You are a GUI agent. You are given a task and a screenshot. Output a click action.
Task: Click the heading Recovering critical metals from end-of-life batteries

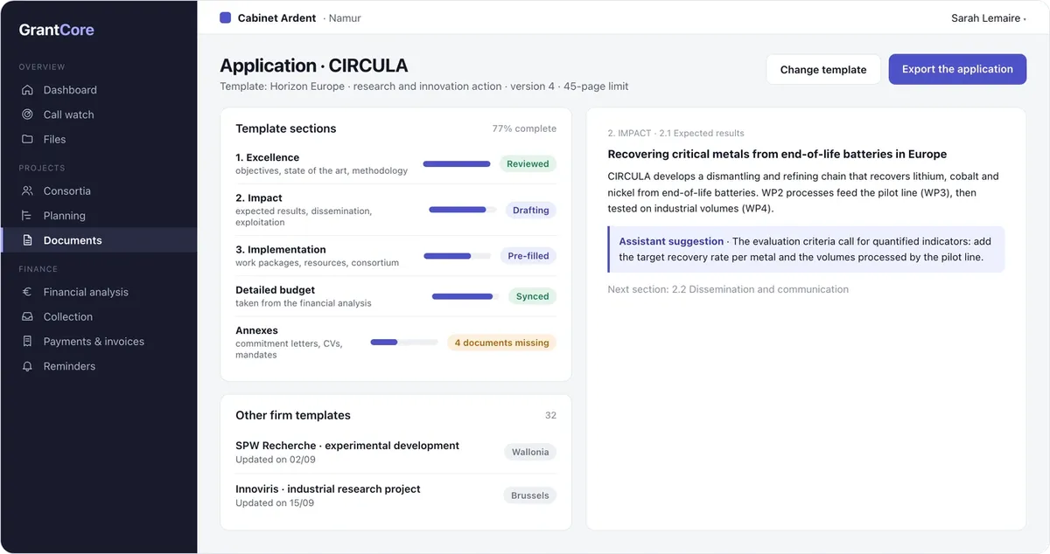point(777,154)
